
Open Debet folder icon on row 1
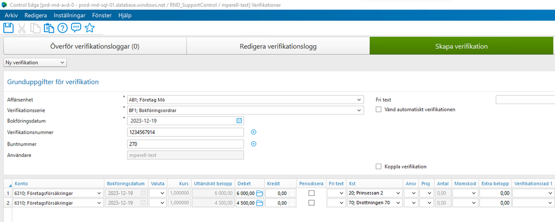click(x=260, y=193)
